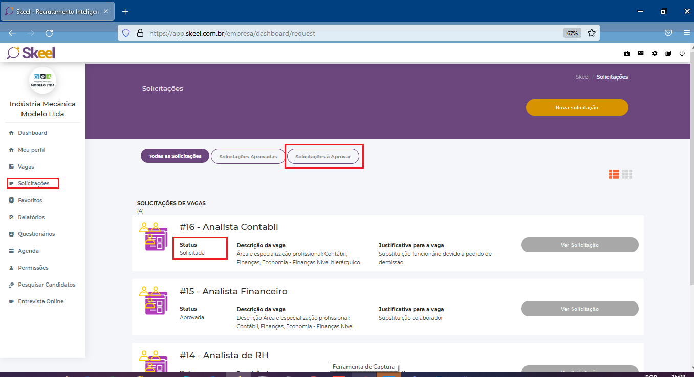This screenshot has width=694, height=377.
Task: Click the briefcase download icon in header
Action: (627, 53)
